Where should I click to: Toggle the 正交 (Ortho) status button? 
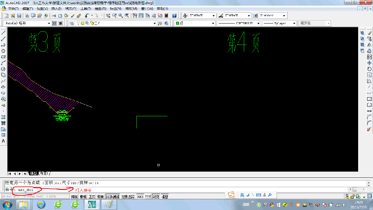click(x=92, y=197)
